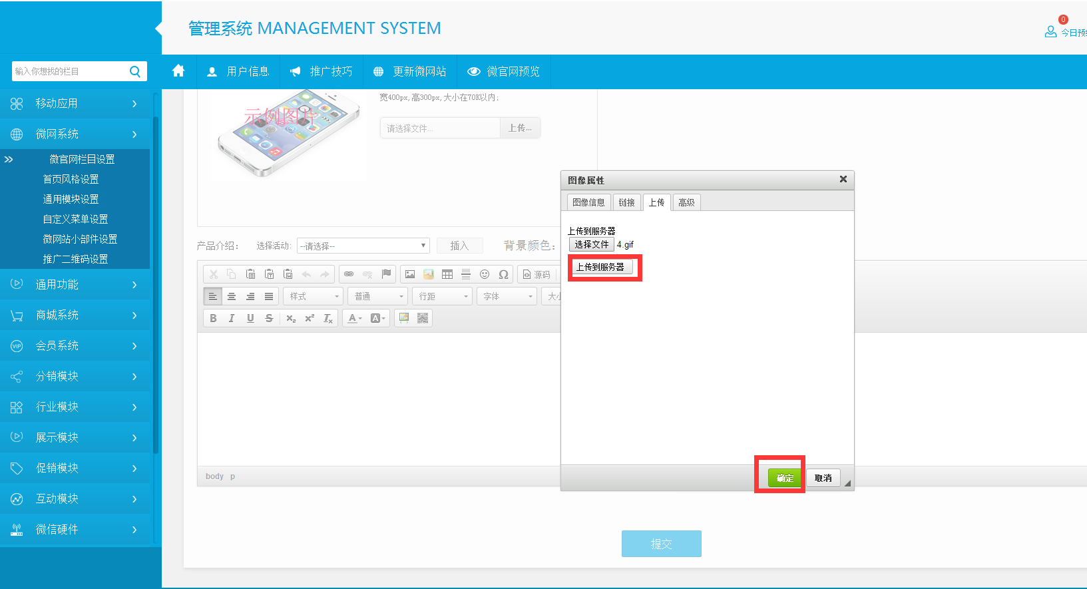This screenshot has height=589, width=1087.
Task: Open the 字体 font dropdown
Action: (x=507, y=296)
